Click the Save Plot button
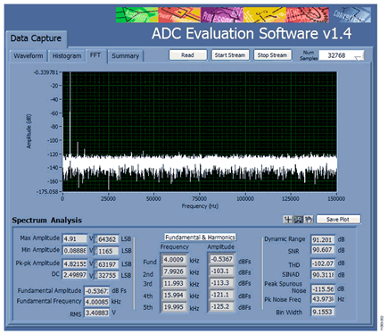This screenshot has width=388, height=334. tap(338, 220)
